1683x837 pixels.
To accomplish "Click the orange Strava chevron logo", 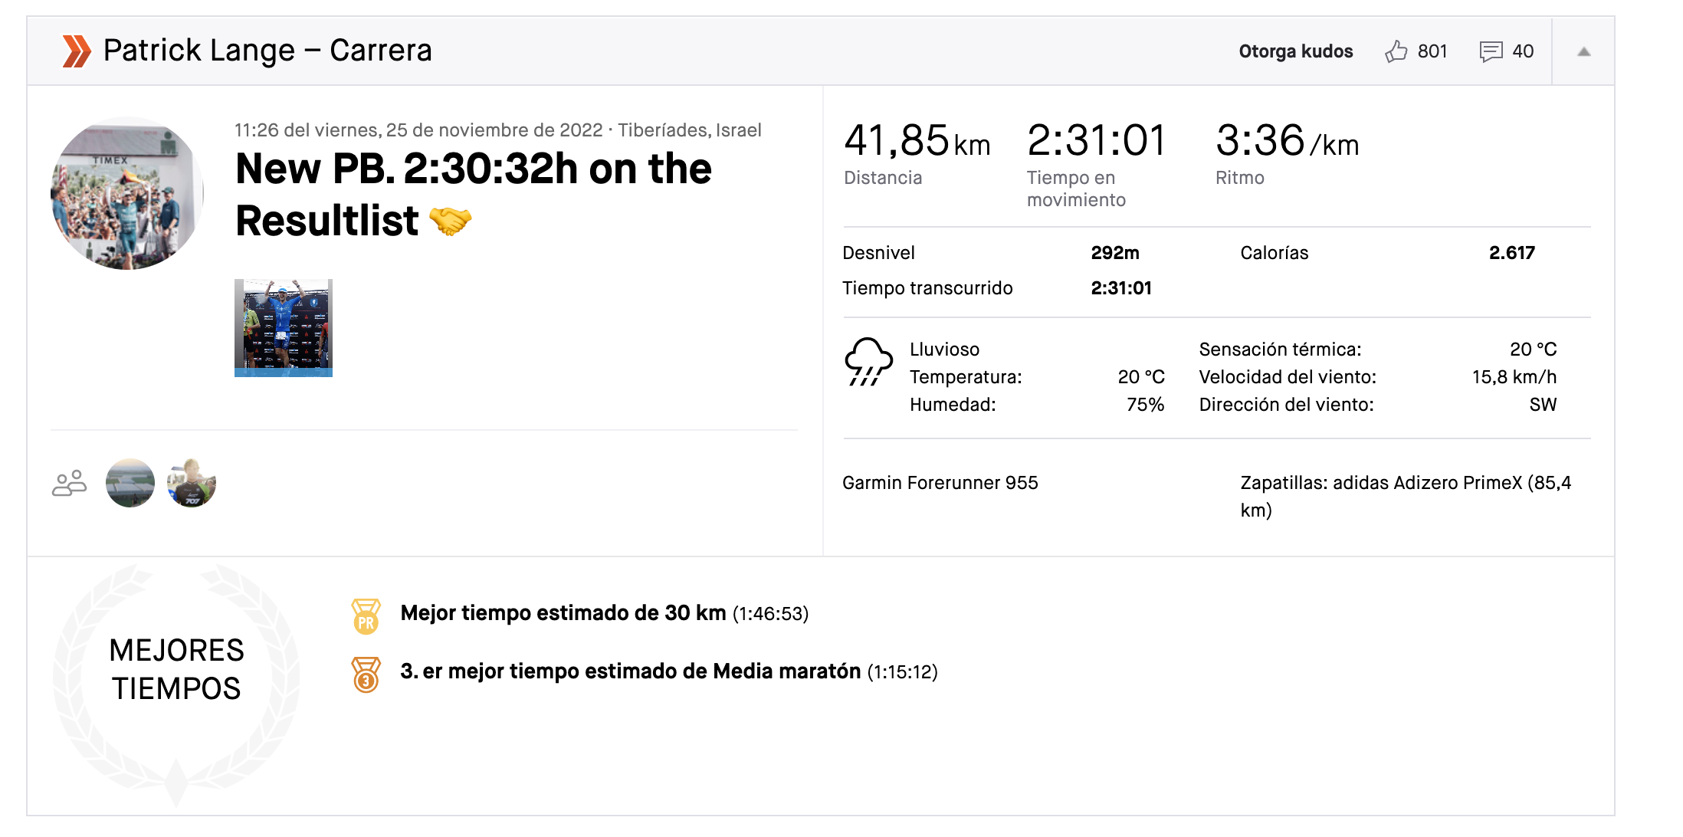I will click(77, 51).
